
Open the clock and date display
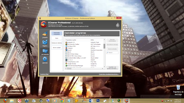pyautogui.click(x=178, y=101)
